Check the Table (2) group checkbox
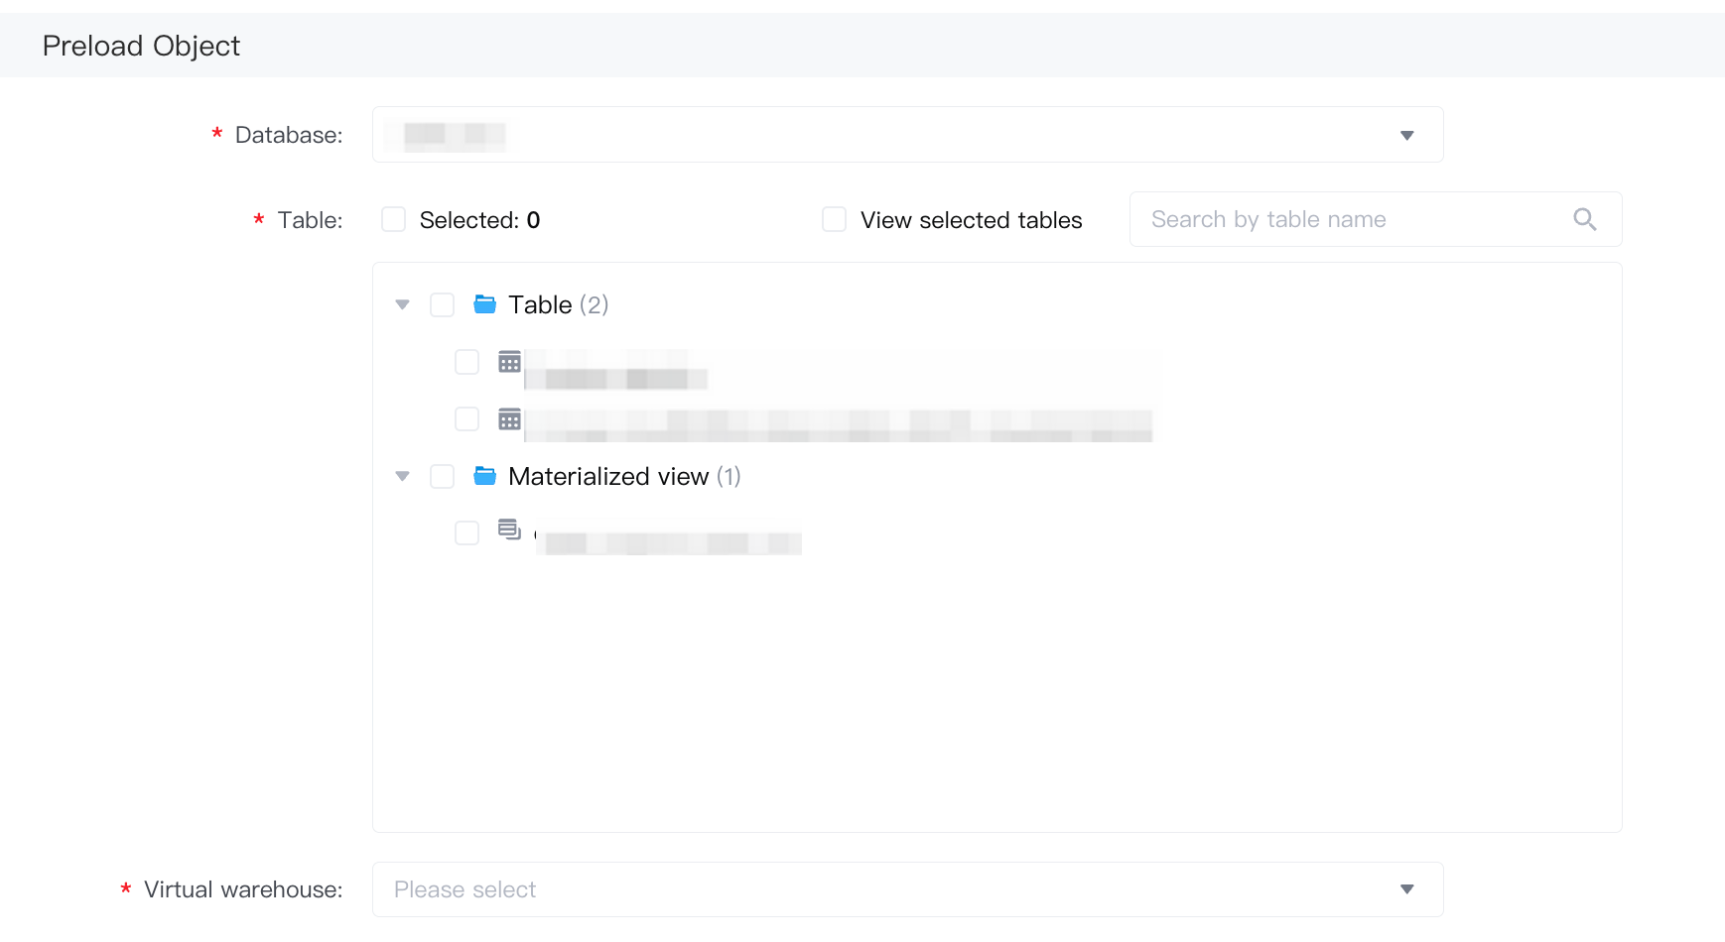This screenshot has width=1725, height=942. coord(442,304)
